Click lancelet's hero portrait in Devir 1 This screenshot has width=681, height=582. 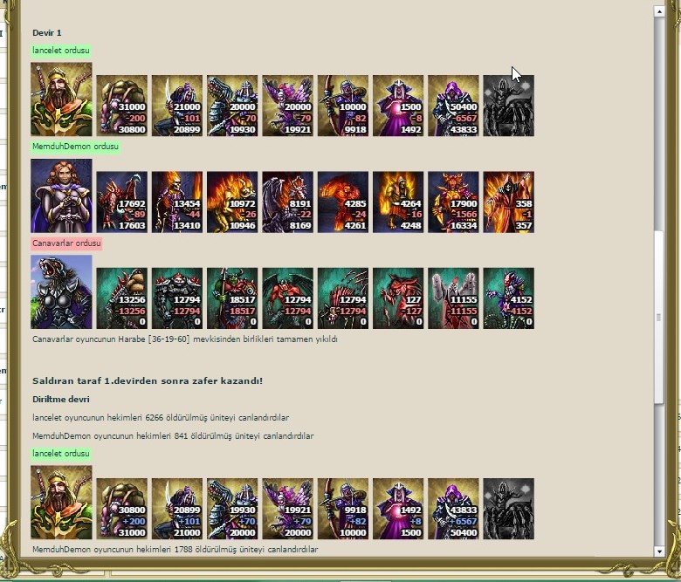click(x=61, y=99)
